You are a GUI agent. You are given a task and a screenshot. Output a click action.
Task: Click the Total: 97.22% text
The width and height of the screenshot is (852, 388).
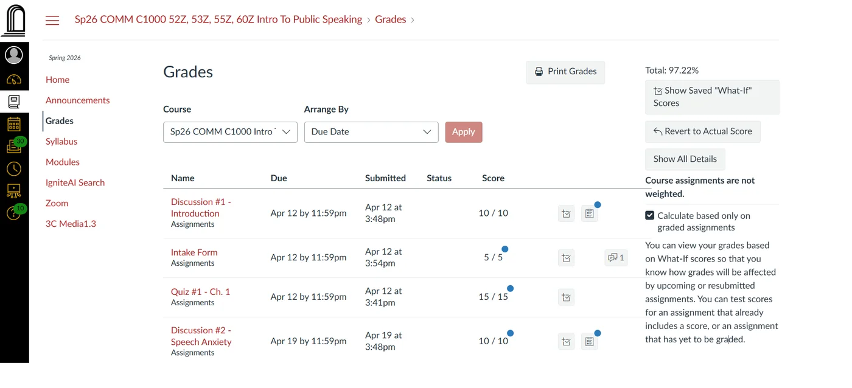(x=672, y=71)
